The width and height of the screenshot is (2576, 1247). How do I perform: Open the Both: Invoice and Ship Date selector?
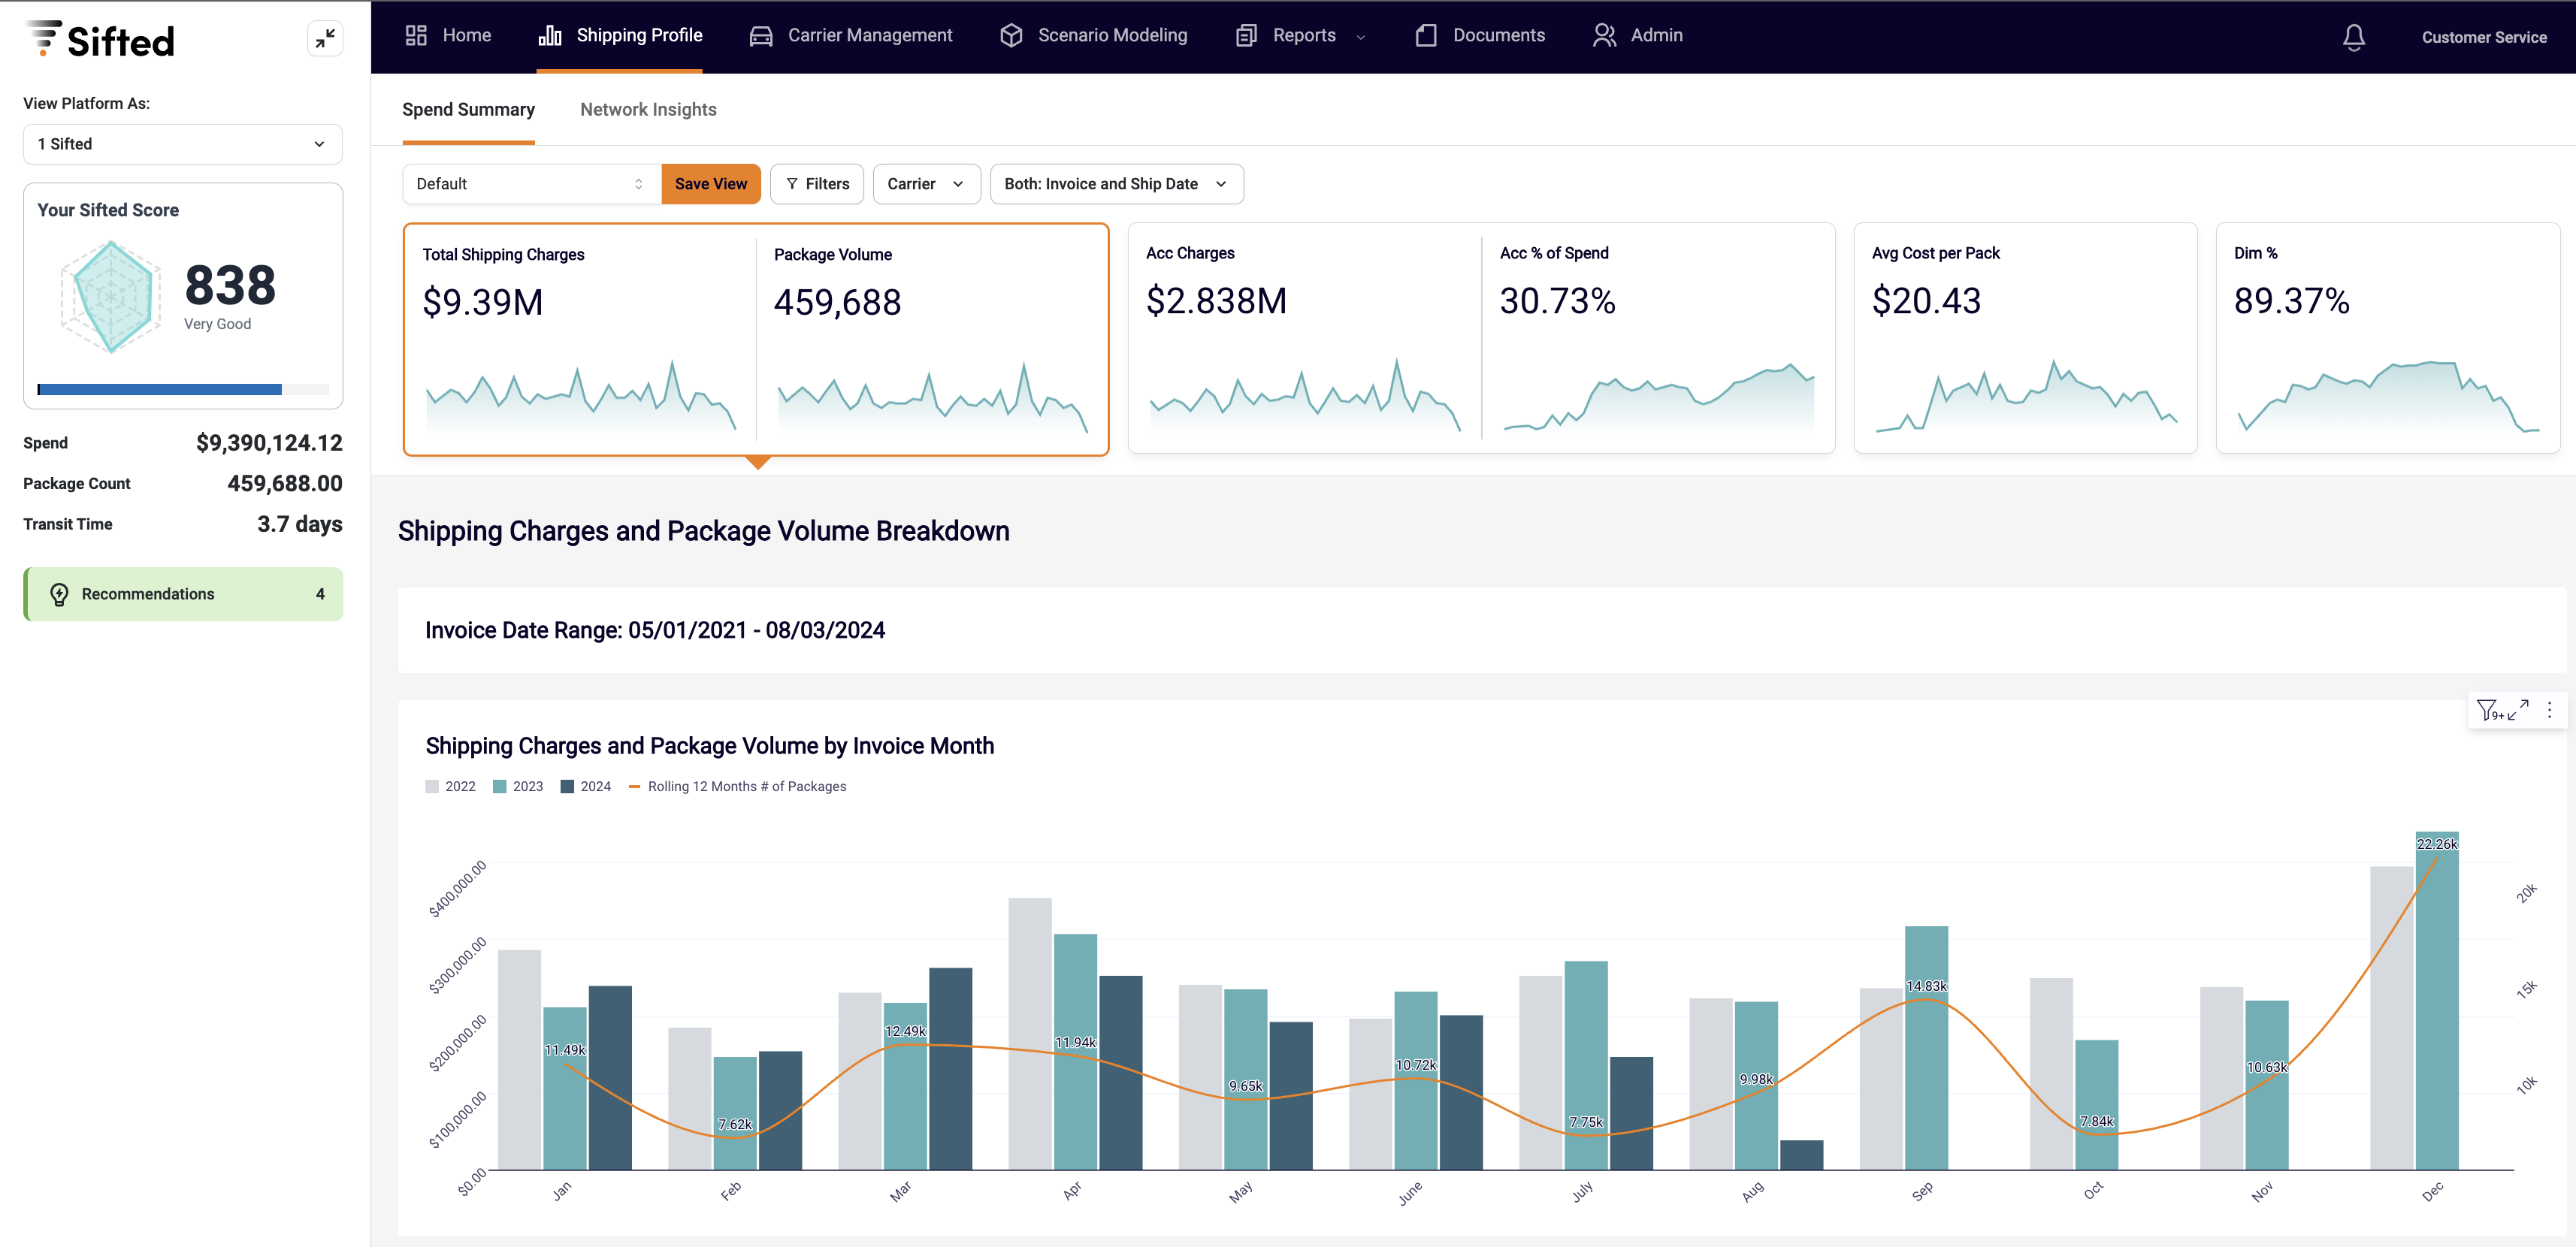[x=1116, y=184]
